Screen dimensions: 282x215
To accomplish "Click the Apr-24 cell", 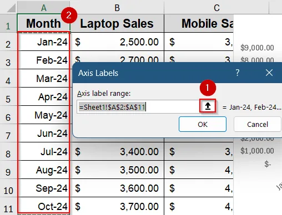I will pos(44,96).
